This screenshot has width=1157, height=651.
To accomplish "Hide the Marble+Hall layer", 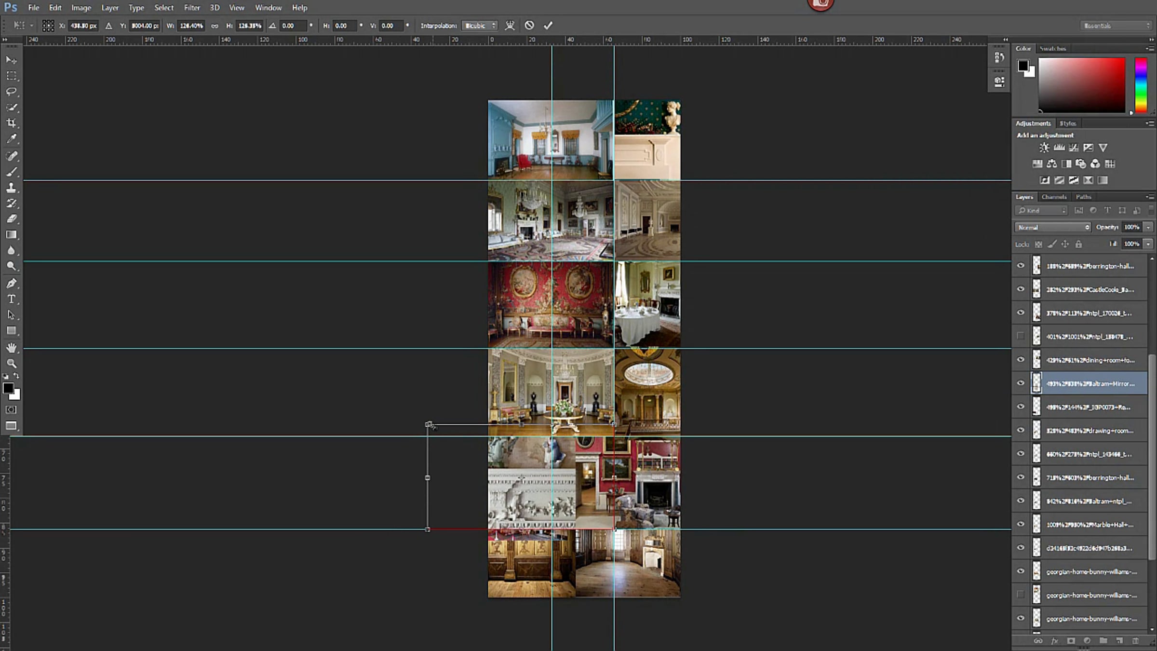I will click(1021, 524).
